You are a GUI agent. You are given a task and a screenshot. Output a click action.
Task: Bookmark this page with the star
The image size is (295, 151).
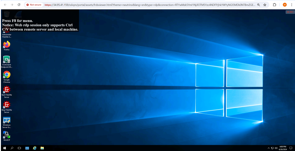[265, 5]
